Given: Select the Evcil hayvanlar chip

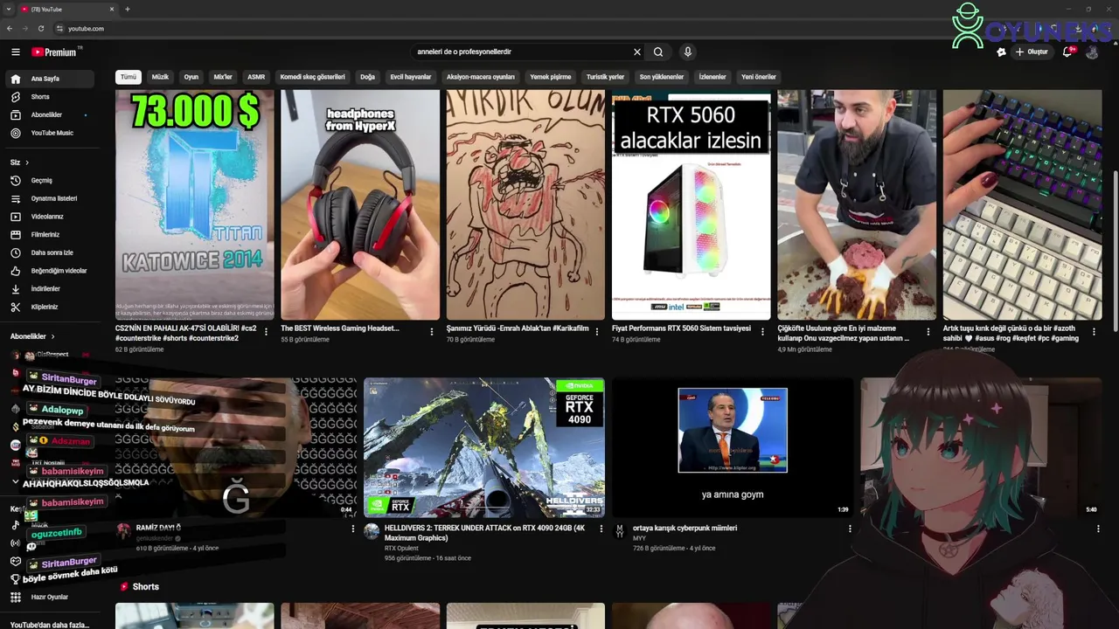Looking at the screenshot, I should click(411, 77).
